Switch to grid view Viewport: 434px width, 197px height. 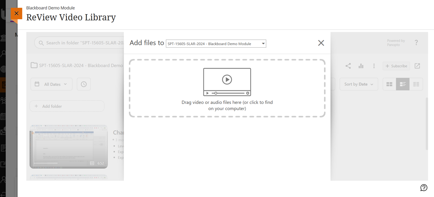(390, 84)
